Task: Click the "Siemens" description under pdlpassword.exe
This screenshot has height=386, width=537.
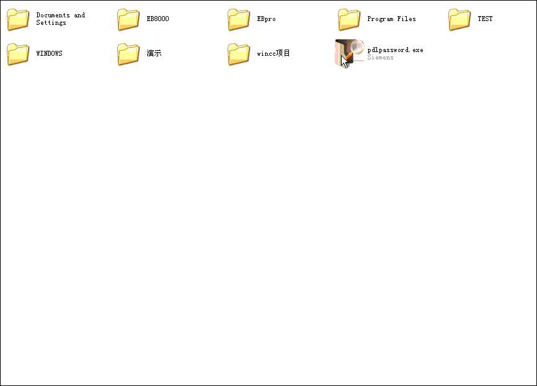Action: click(x=380, y=58)
